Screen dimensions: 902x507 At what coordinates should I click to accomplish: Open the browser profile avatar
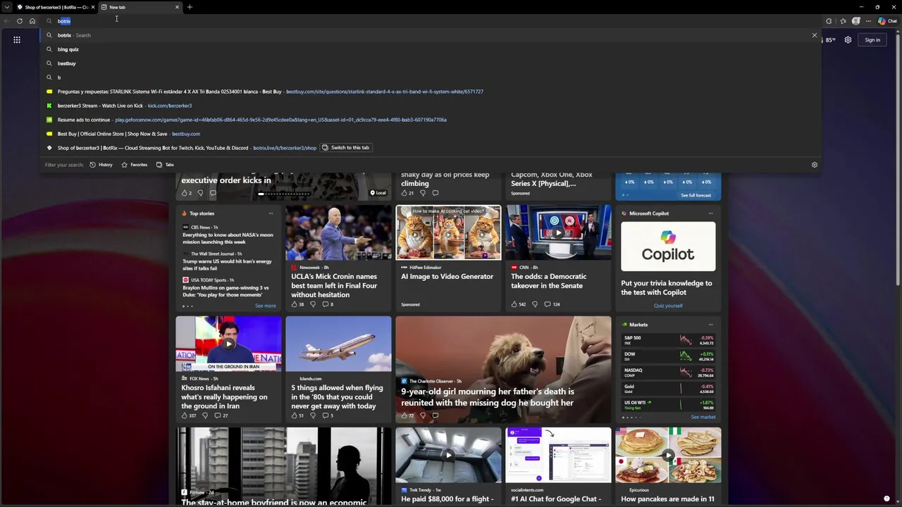pyautogui.click(x=856, y=21)
